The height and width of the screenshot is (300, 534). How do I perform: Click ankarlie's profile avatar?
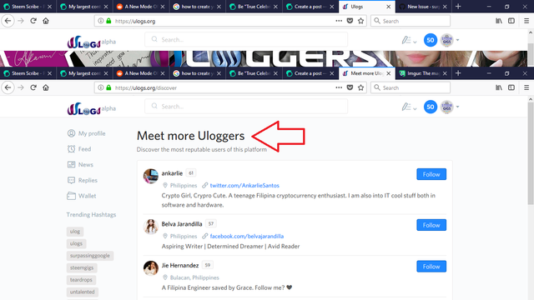[x=150, y=176]
